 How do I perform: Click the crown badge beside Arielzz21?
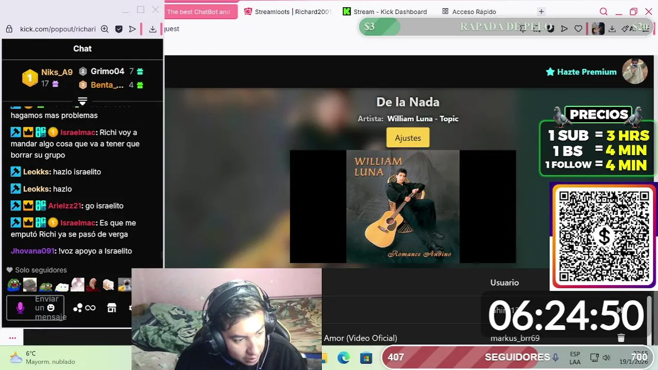click(x=28, y=206)
